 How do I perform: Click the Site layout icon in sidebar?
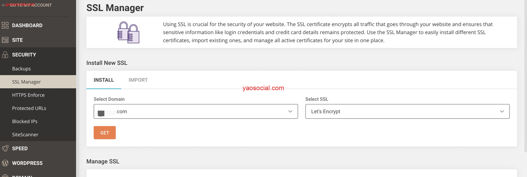pos(5,40)
